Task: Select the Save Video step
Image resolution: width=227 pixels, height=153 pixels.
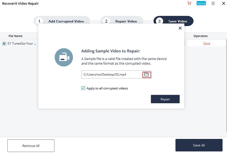Action: pyautogui.click(x=173, y=21)
